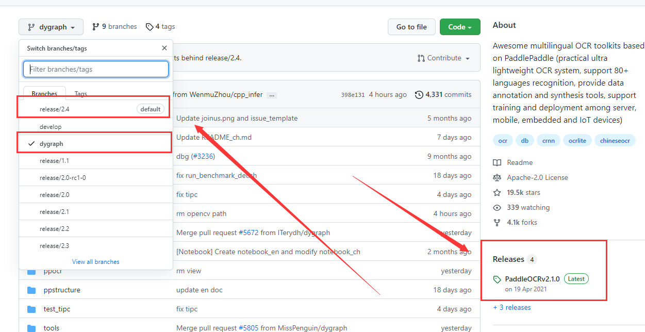This screenshot has height=332, width=645.
Task: Click the 9 branches link
Action: 114,26
